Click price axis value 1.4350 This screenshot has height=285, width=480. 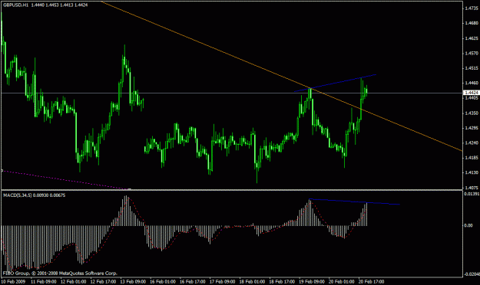pos(471,113)
